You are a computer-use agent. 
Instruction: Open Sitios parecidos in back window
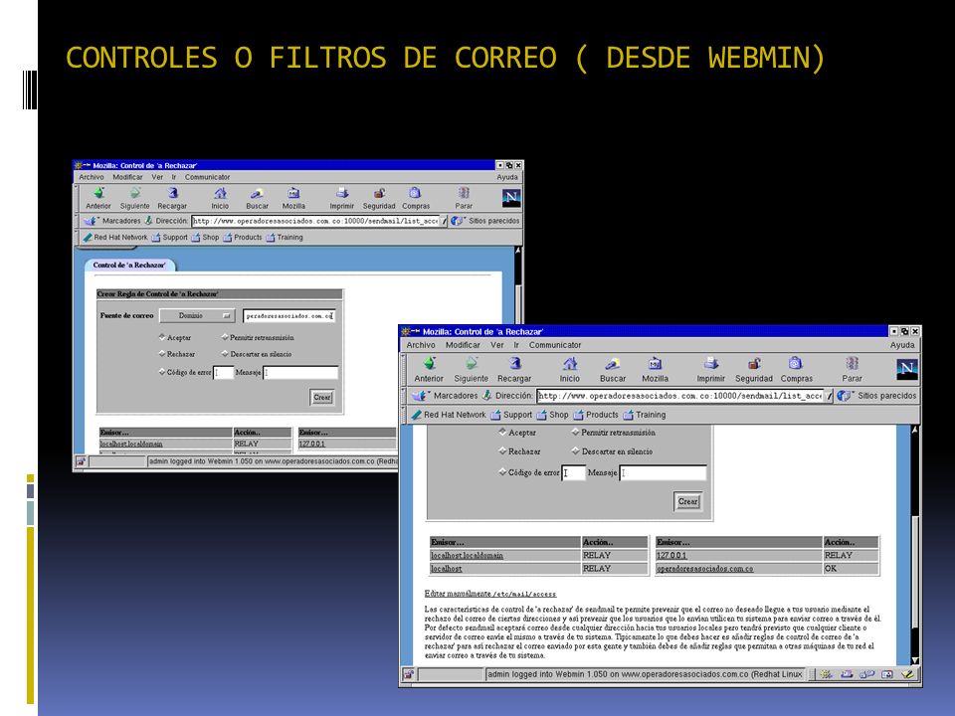[485, 221]
